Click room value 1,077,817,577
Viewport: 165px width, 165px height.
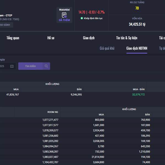(50, 125)
